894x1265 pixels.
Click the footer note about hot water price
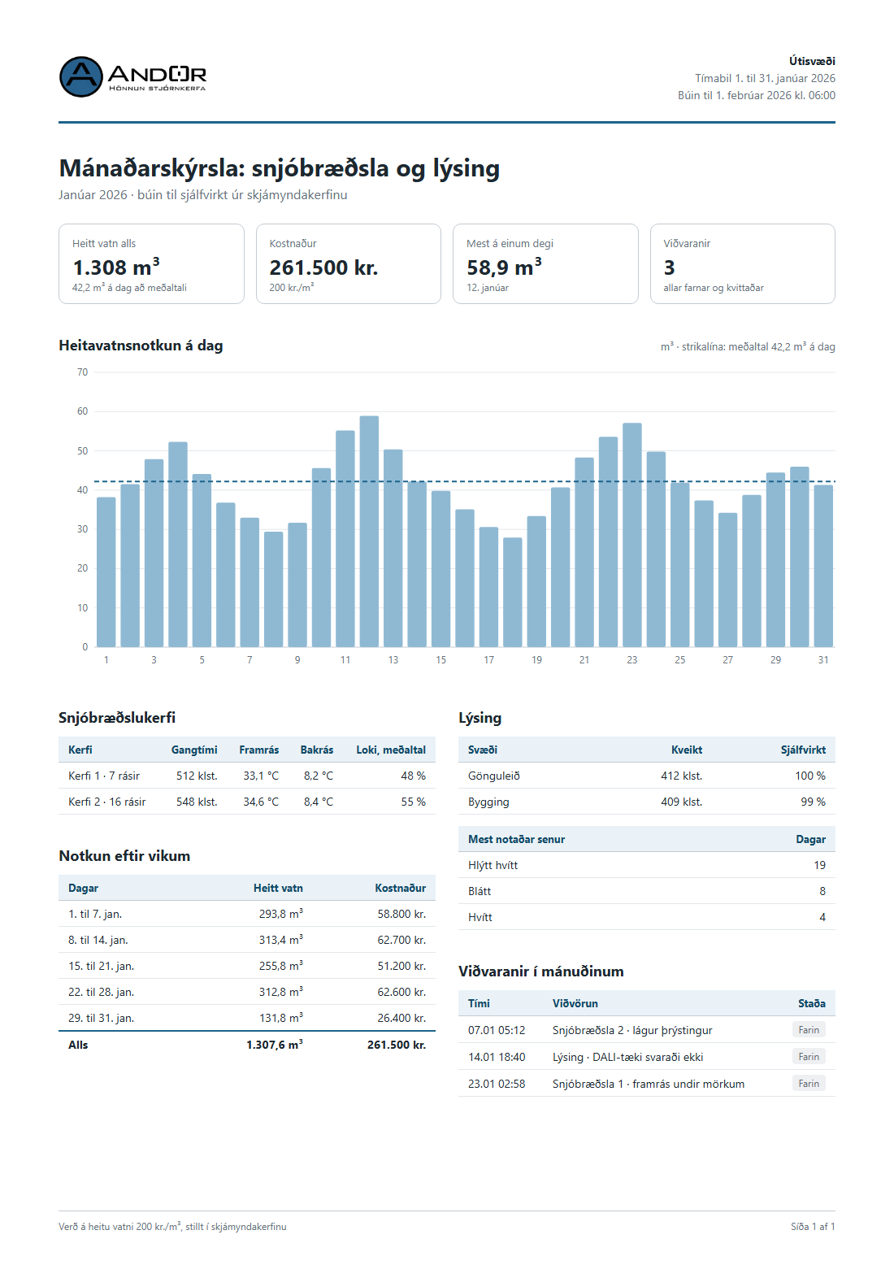click(172, 1227)
